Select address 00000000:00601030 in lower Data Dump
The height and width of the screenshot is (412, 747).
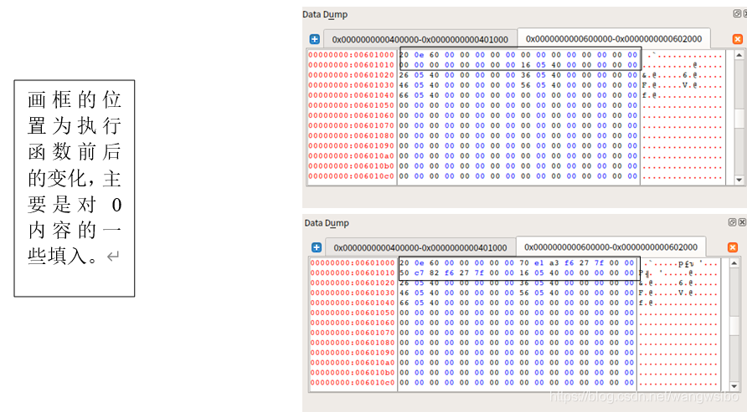point(353,292)
